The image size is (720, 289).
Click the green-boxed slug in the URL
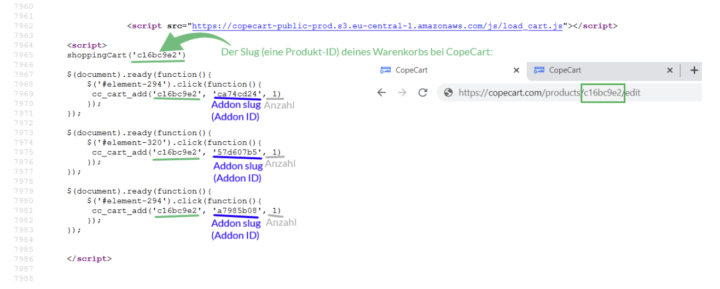point(603,93)
